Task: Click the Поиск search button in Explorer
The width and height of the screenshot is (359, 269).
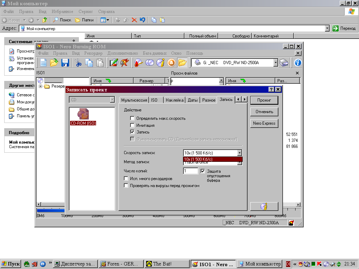Action: tap(62, 20)
